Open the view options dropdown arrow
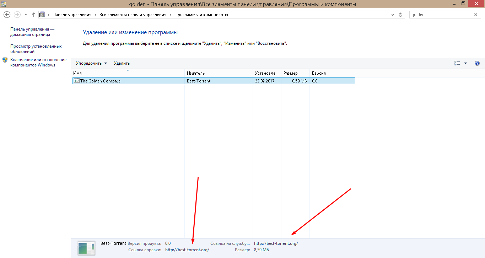This screenshot has height=258, width=485. tap(465, 63)
